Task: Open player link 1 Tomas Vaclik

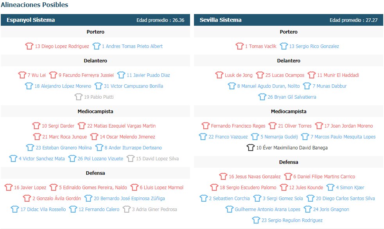Action: (x=260, y=46)
